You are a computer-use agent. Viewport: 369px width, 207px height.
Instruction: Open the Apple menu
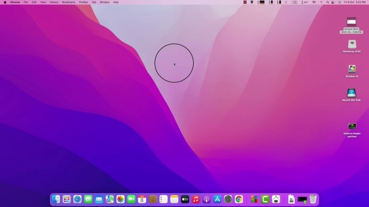point(5,2)
